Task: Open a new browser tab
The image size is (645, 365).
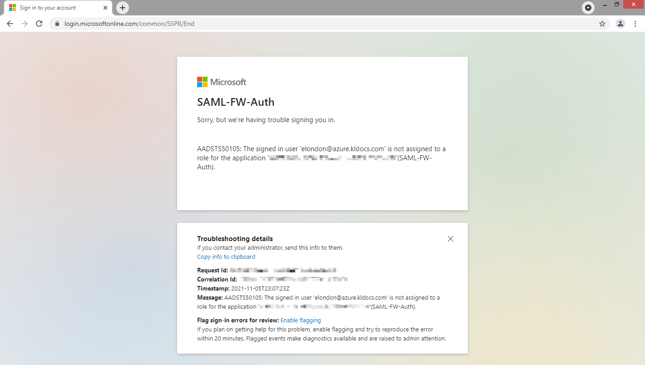Action: [122, 7]
